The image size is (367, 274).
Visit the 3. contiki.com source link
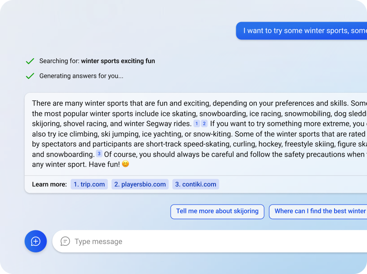[196, 184]
